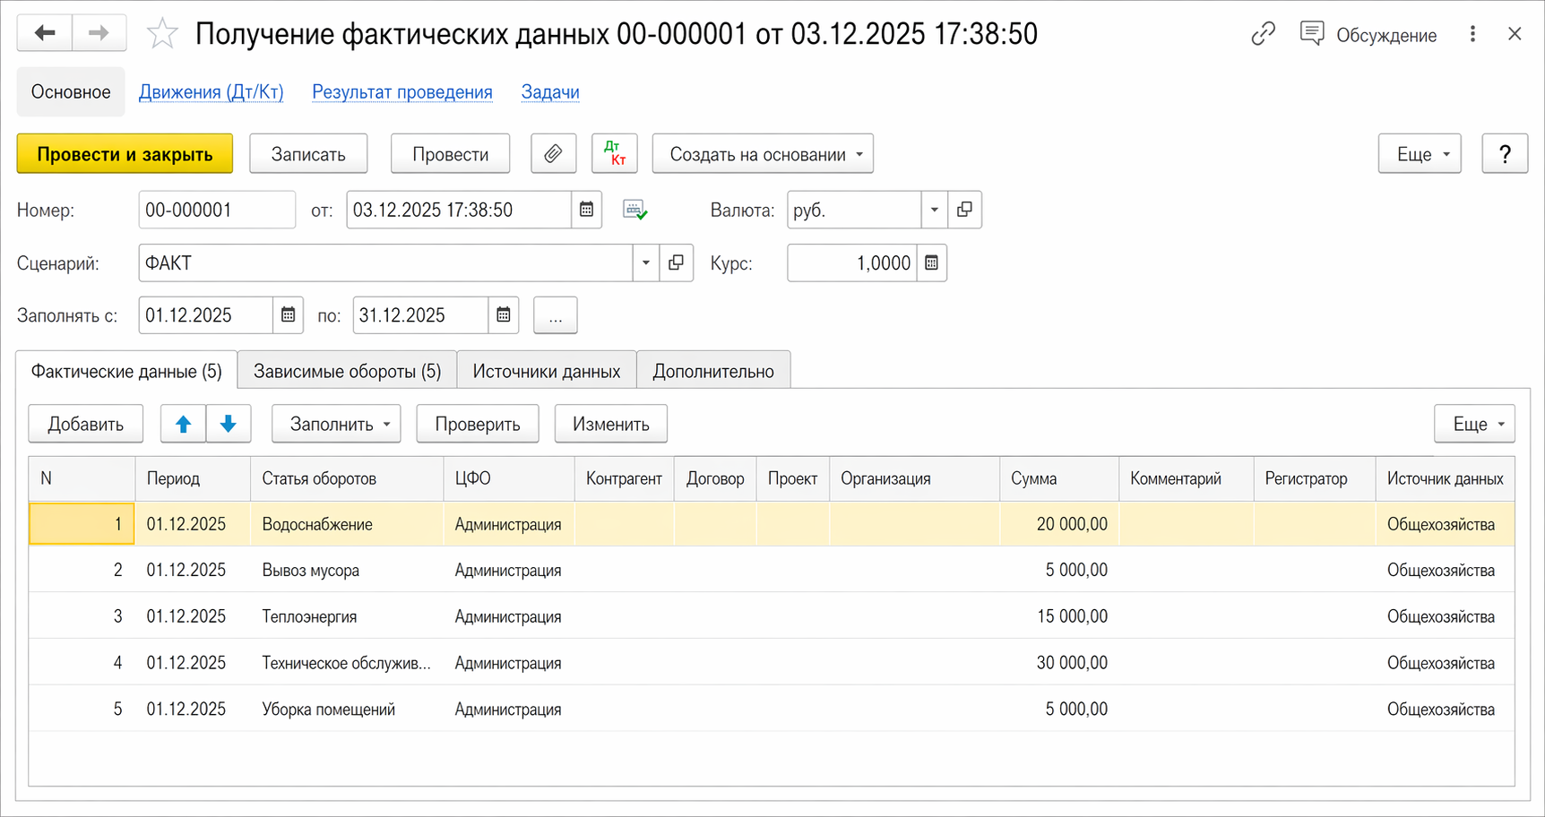Image resolution: width=1545 pixels, height=817 pixels.
Task: Select Дополнительно tab
Action: tap(713, 371)
